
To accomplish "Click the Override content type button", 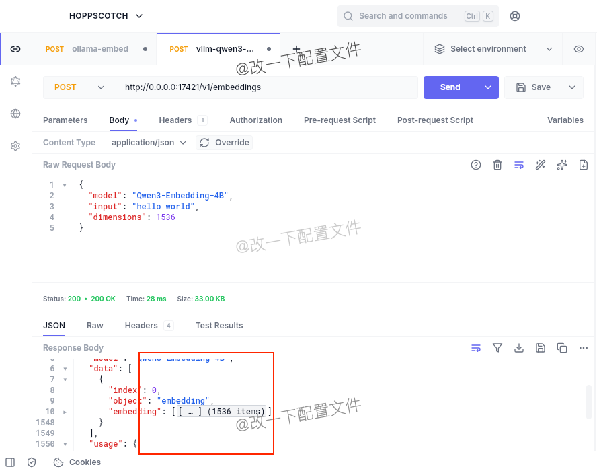I will coord(225,143).
